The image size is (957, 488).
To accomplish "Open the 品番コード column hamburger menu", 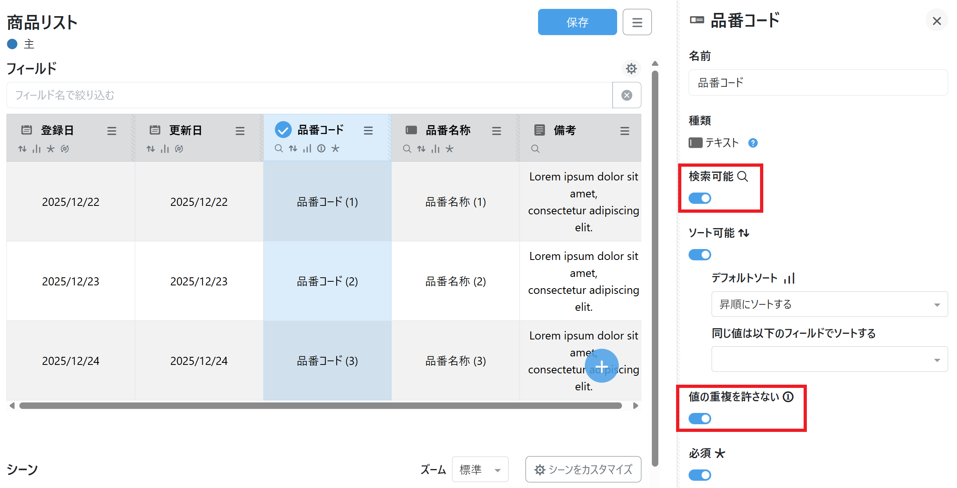I will coord(368,130).
